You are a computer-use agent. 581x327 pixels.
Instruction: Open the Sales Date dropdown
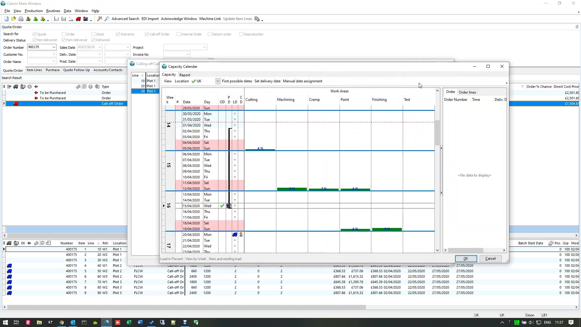(x=100, y=47)
